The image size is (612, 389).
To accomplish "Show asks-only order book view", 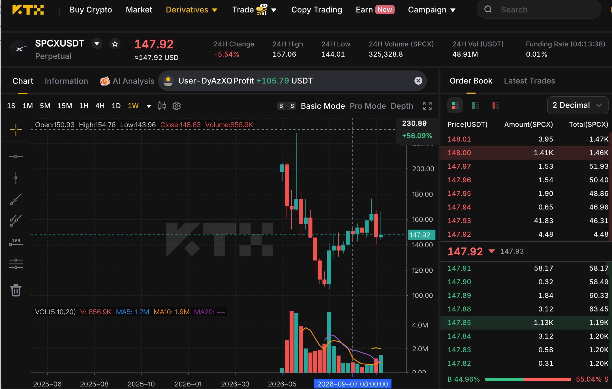I will pyautogui.click(x=496, y=105).
